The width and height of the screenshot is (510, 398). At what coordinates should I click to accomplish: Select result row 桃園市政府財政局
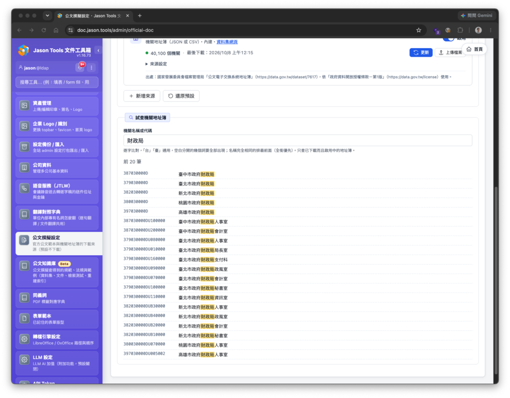click(x=298, y=202)
